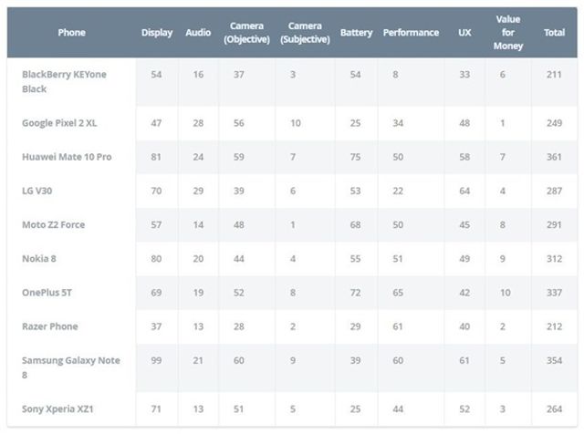
Task: Click the Battery column header
Action: (356, 33)
